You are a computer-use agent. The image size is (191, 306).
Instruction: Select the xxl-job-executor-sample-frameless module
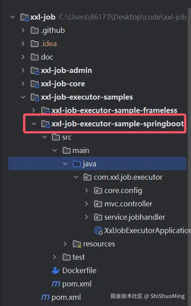114,110
